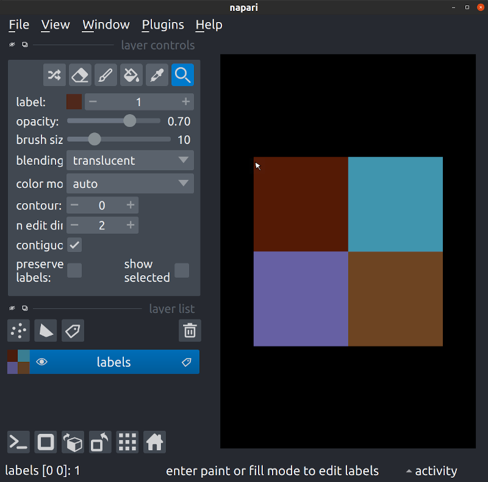Delete the selected layer

[190, 330]
